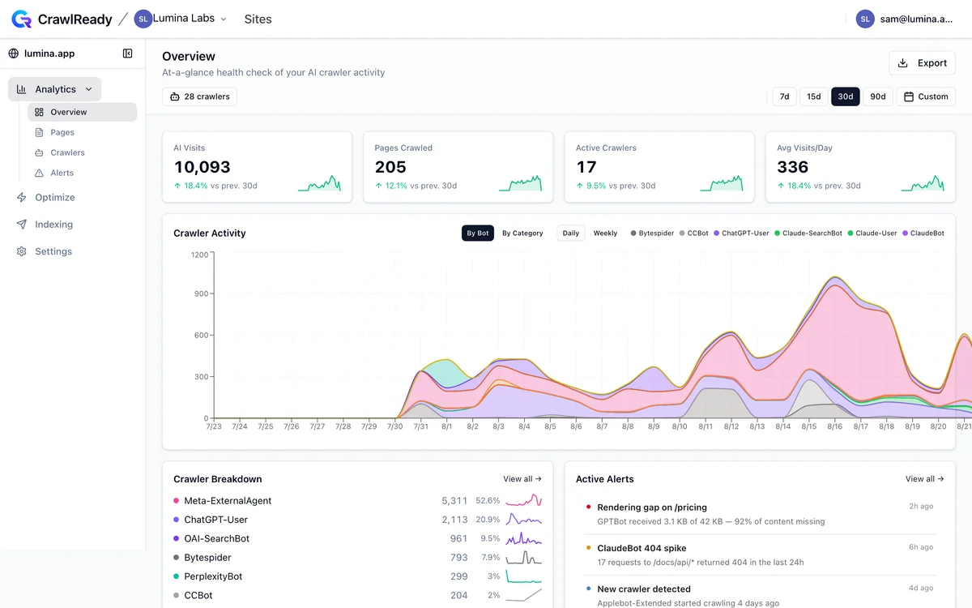Select the 7d time range

pos(784,96)
